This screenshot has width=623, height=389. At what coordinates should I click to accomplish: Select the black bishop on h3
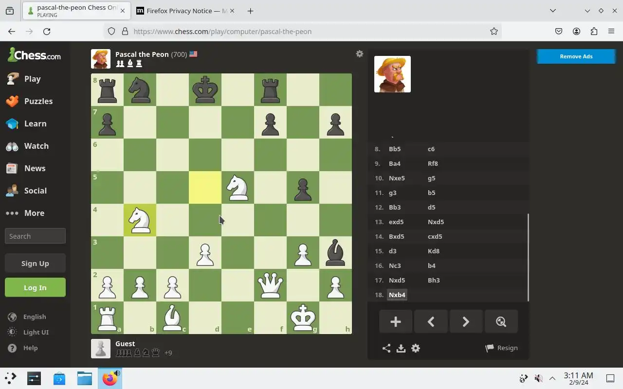tap(335, 252)
